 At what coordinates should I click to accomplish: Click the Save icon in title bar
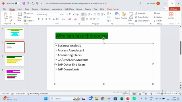(x=24, y=3)
